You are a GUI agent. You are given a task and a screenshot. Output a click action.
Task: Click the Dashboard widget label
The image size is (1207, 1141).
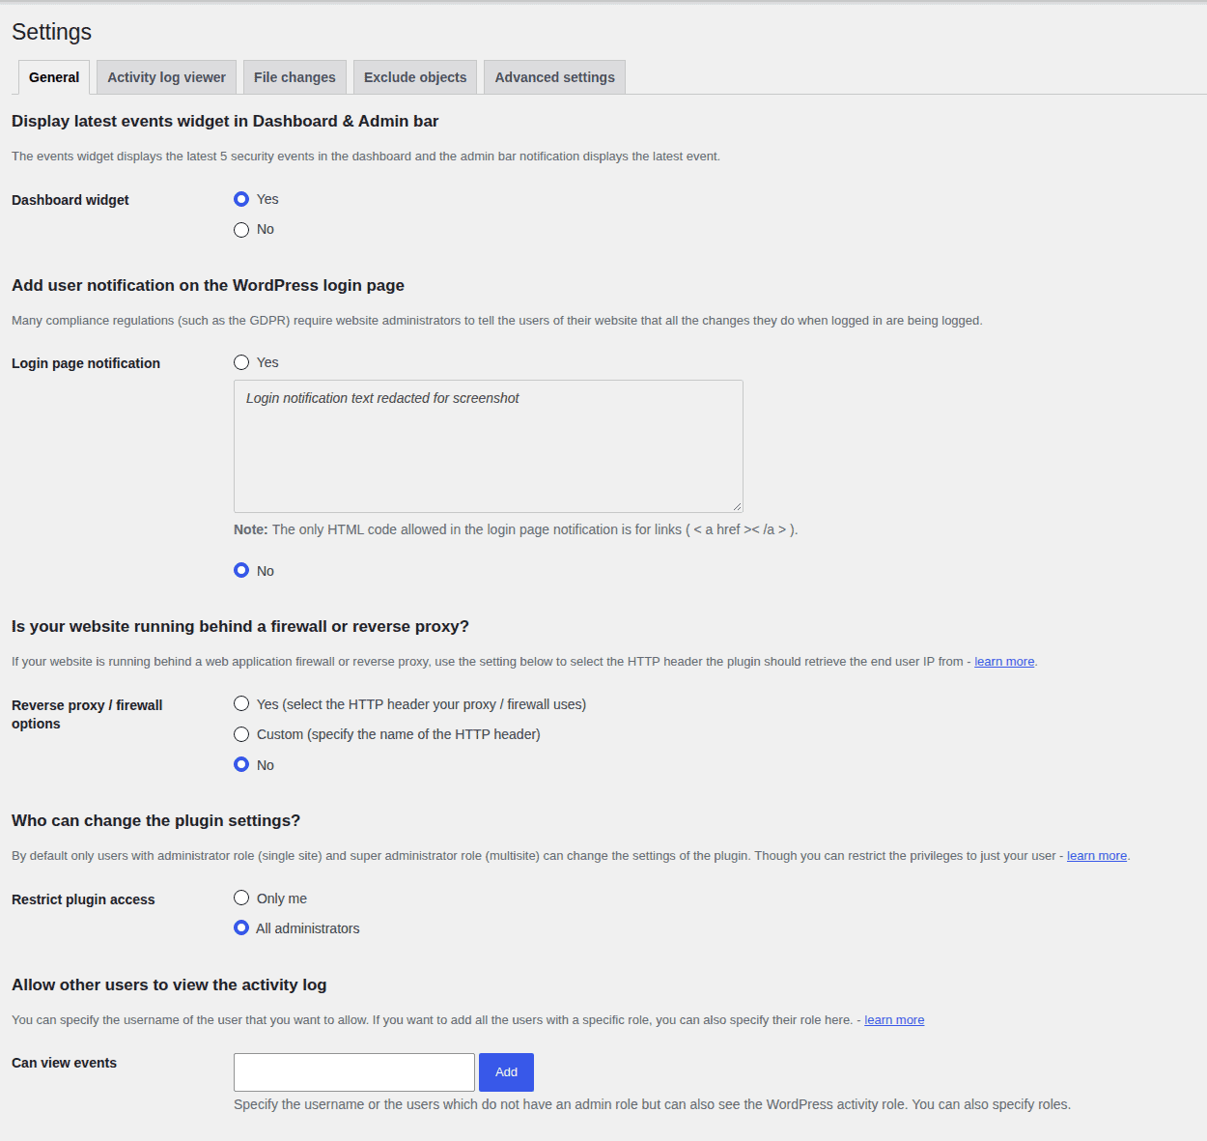[70, 200]
